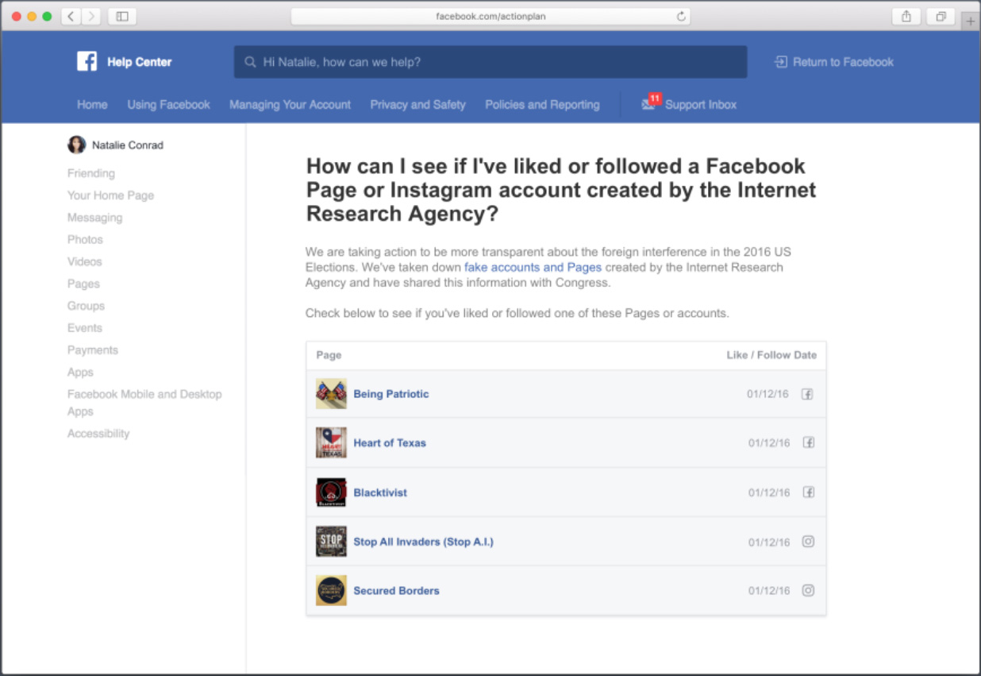Click the Facebook icon in Being Patriotic row
Image resolution: width=981 pixels, height=676 pixels.
tap(807, 394)
